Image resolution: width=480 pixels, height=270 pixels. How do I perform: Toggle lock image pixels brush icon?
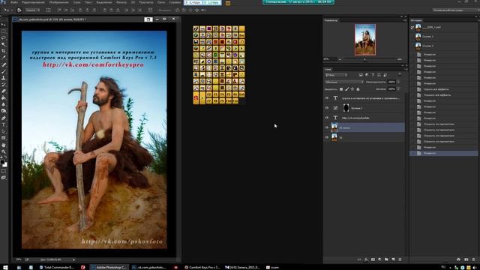346,89
